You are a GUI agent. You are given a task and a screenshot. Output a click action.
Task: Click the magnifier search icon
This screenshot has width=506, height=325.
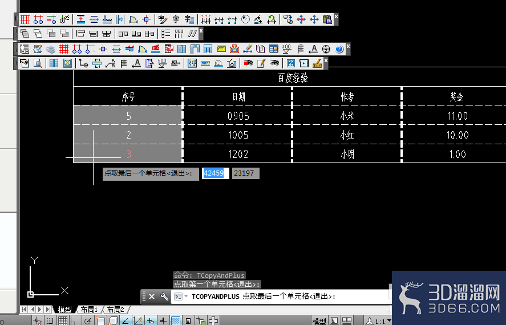coord(38,63)
